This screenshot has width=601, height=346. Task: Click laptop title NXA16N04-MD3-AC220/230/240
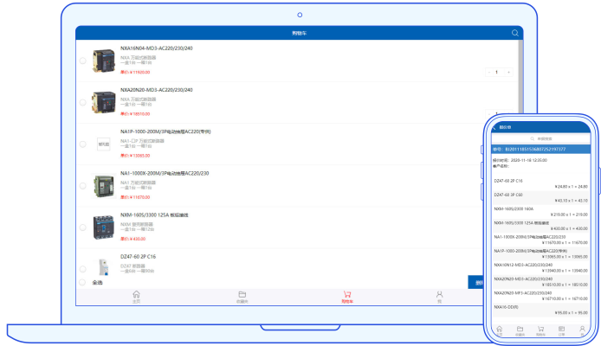[x=157, y=48]
